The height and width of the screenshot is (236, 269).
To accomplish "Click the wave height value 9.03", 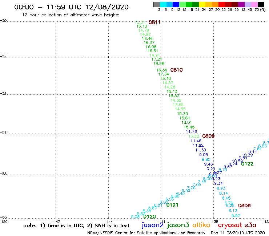I will (x=204, y=155).
